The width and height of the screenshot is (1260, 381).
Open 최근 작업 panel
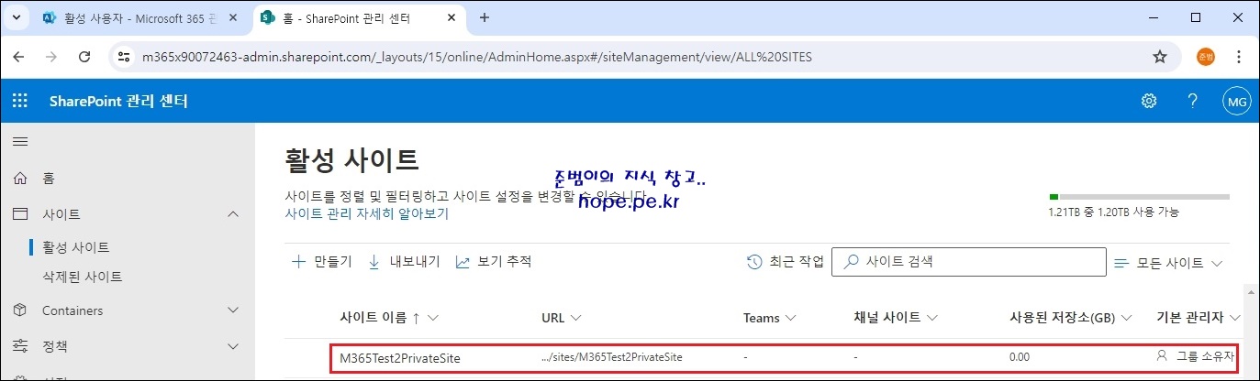[x=786, y=262]
